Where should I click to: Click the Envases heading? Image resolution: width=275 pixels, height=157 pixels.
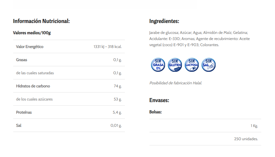pos(159,100)
